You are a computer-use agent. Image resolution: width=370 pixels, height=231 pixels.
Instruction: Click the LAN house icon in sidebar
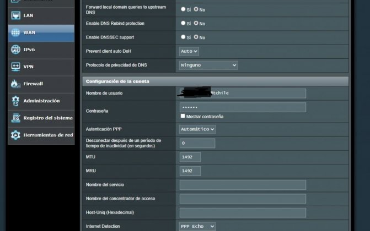pyautogui.click(x=15, y=15)
